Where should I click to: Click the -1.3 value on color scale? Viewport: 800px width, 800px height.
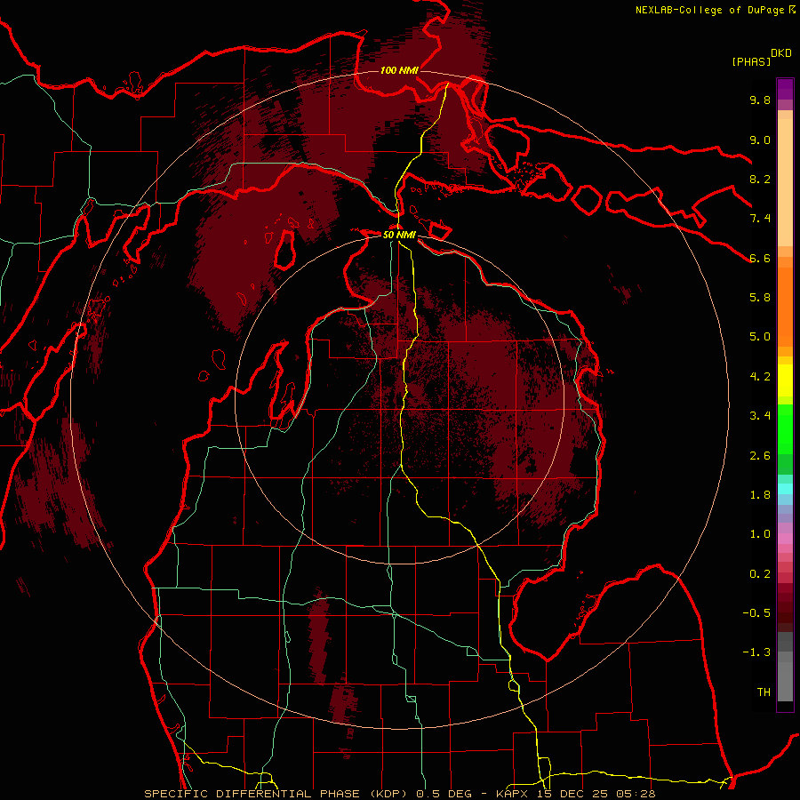click(x=756, y=652)
